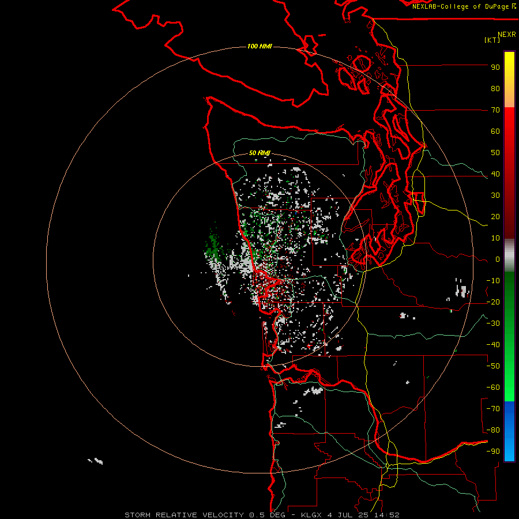Click the 30 knot label on scale
This screenshot has height=519, width=519.
tap(495, 195)
